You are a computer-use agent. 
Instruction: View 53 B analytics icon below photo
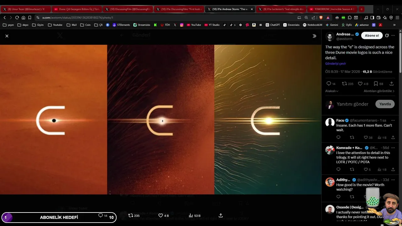click(x=191, y=216)
